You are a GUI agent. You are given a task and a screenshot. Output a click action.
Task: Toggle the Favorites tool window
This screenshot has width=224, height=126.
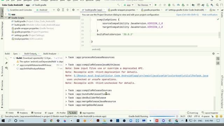(2, 85)
